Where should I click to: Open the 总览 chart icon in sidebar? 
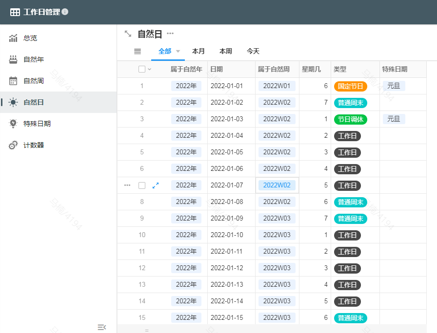pos(13,38)
